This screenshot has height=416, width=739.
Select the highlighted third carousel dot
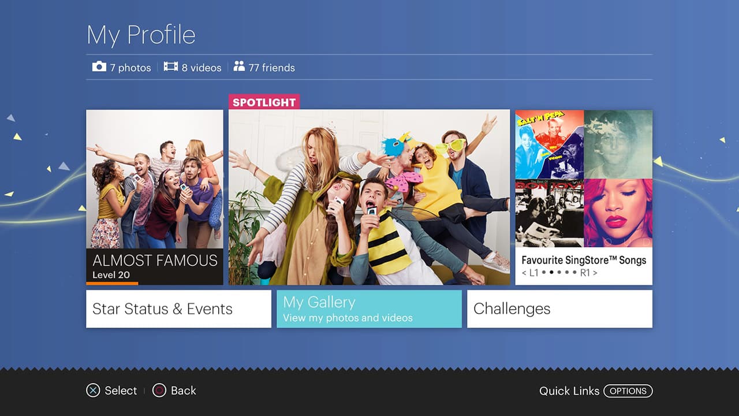pyautogui.click(x=552, y=273)
